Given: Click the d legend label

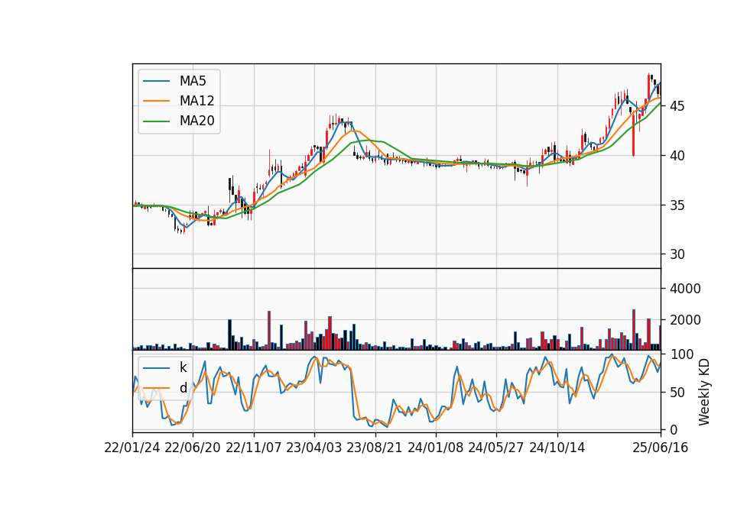Looking at the screenshot, I should tap(183, 388).
